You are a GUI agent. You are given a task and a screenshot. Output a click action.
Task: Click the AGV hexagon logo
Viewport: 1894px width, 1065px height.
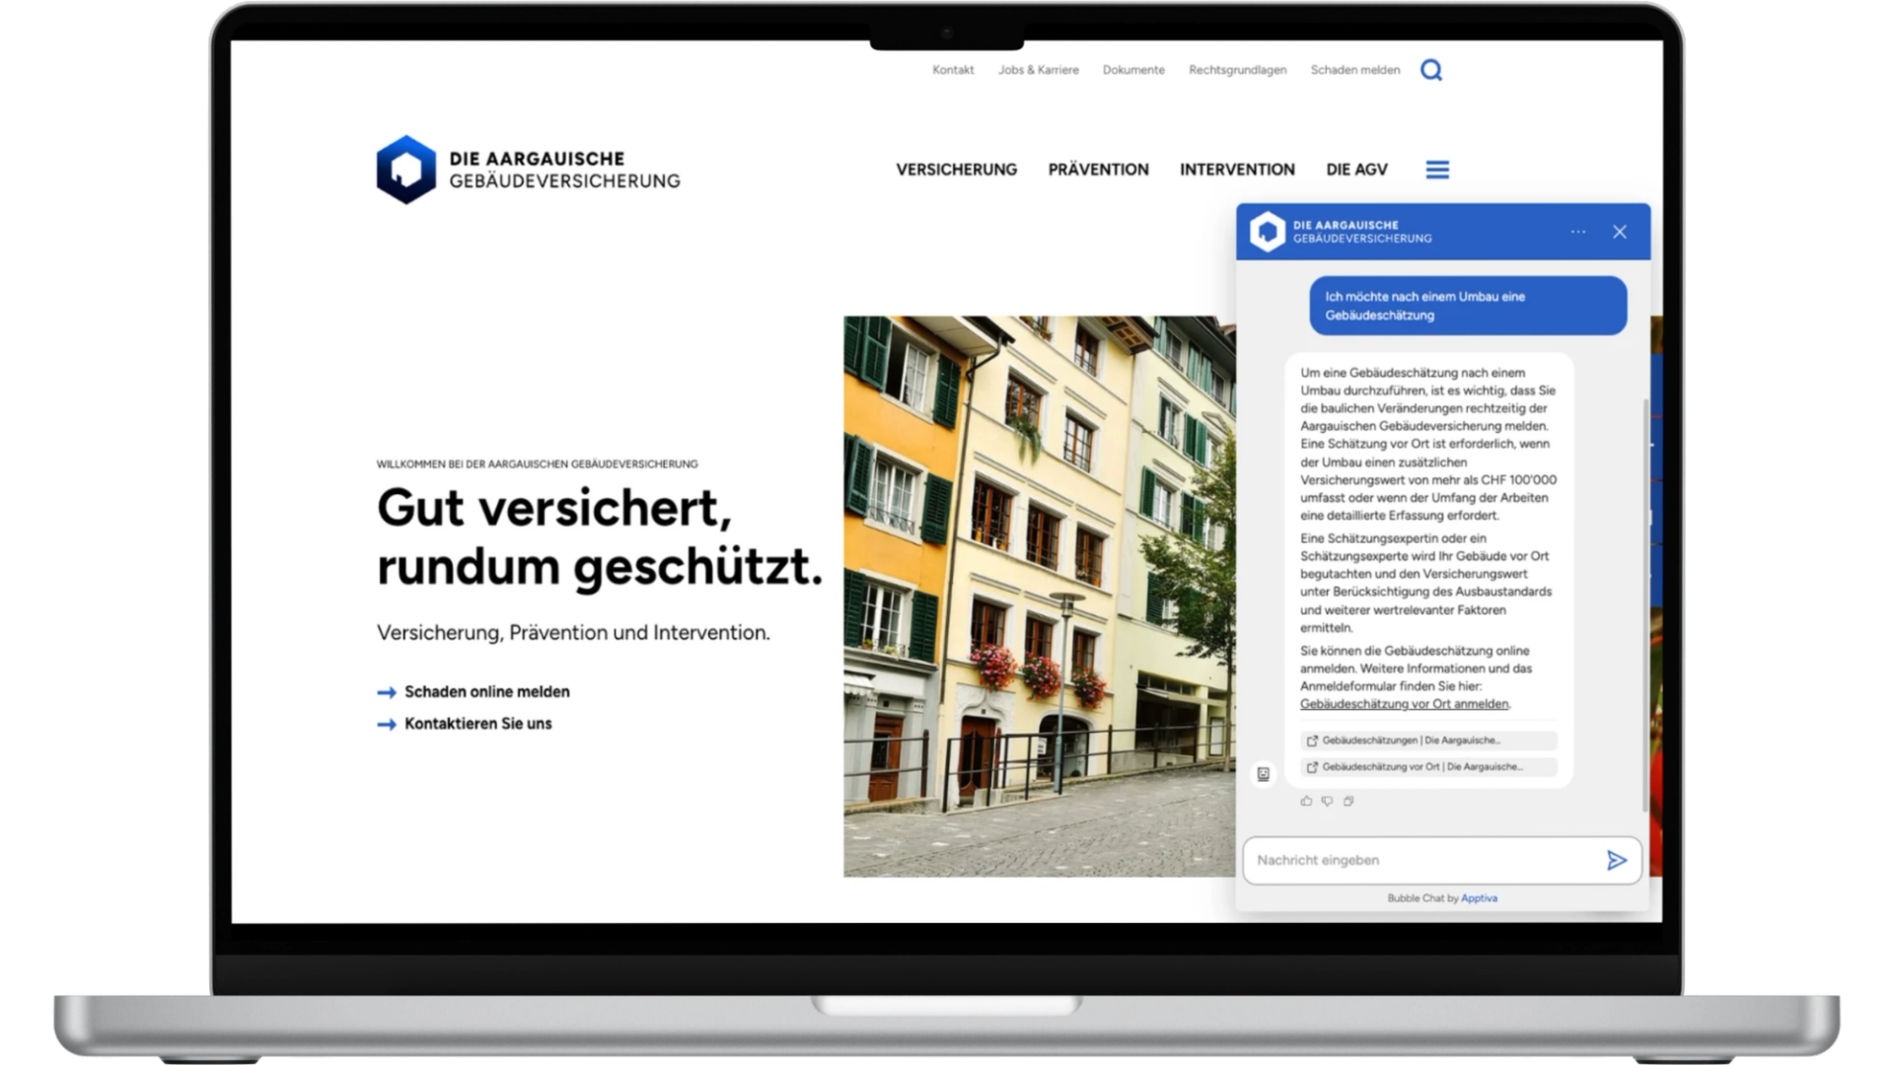(x=405, y=170)
